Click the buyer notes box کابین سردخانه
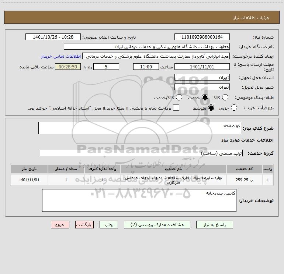 139,200
